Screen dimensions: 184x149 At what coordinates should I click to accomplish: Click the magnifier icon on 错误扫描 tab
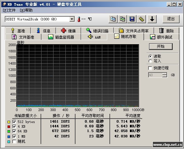click(89, 30)
